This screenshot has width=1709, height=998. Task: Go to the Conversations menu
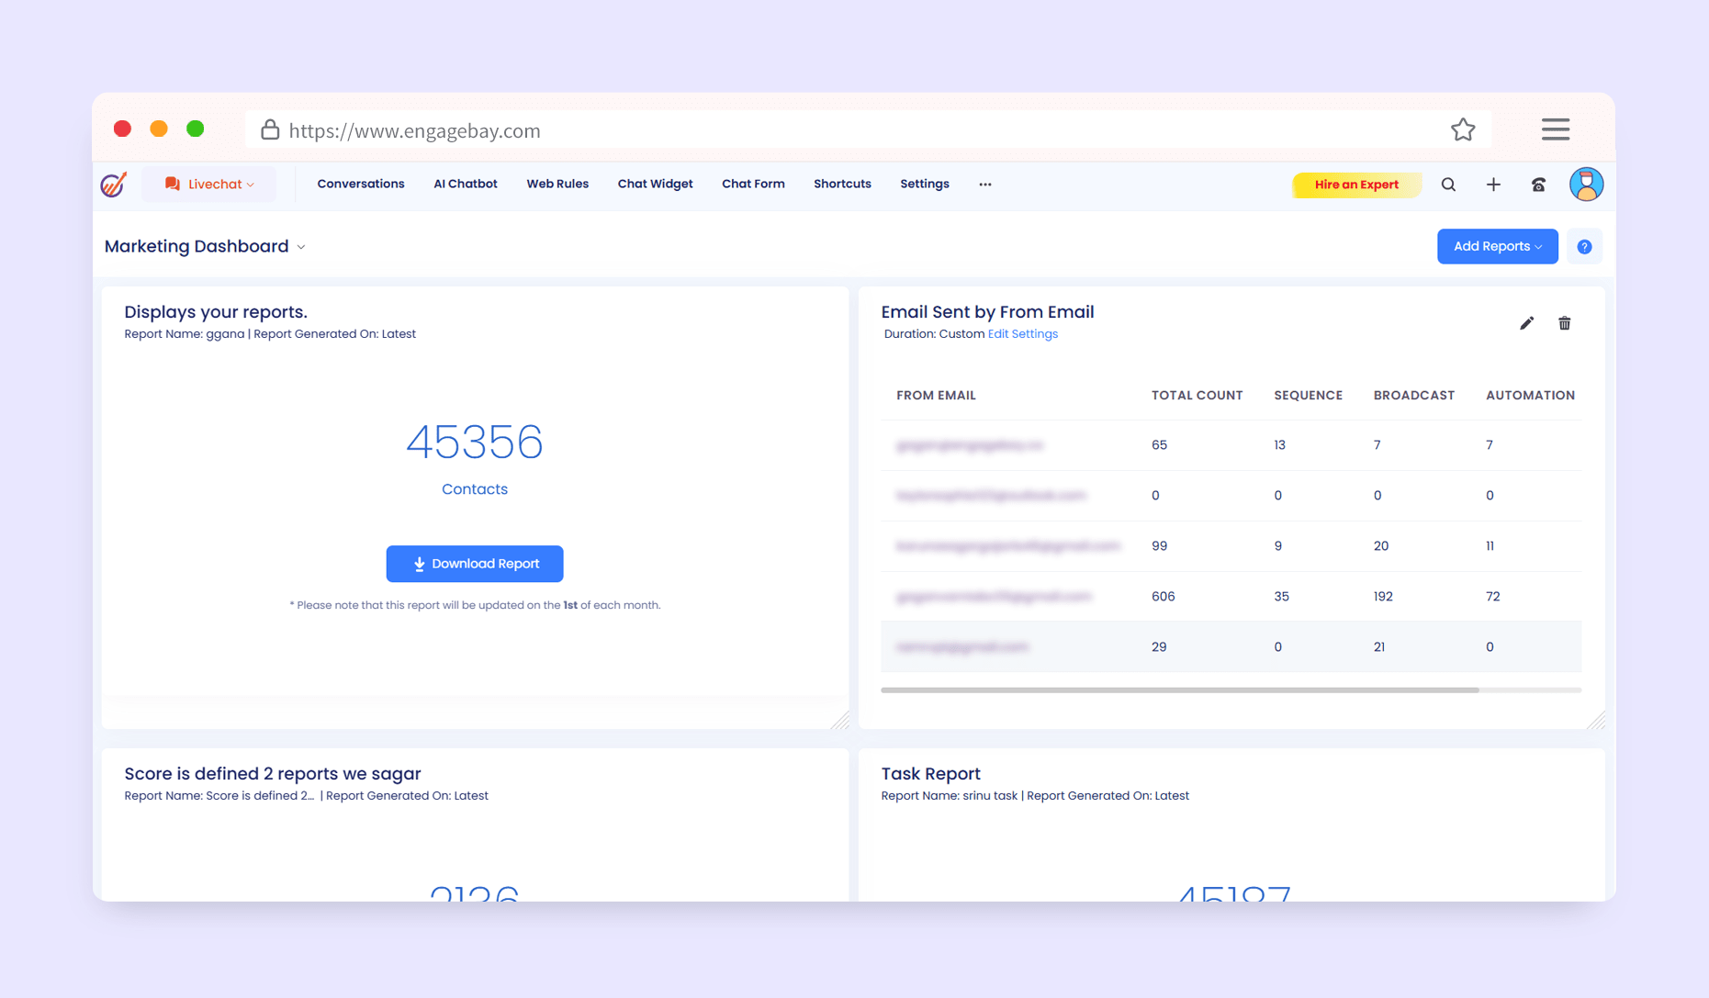(x=360, y=185)
